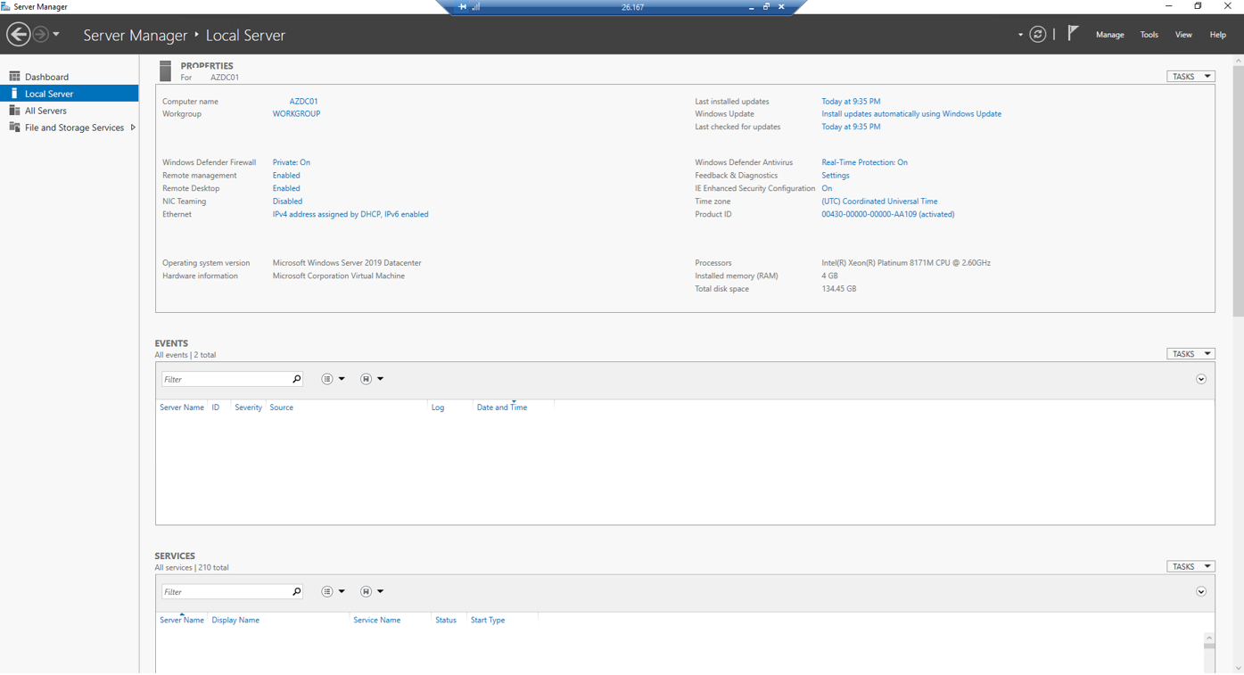Click Remote Desktop Enabled link
Viewport: 1244px width, 675px height.
[286, 188]
